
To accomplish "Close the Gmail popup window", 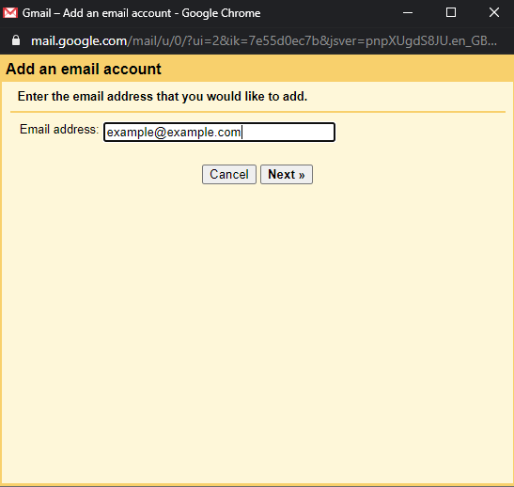I will pyautogui.click(x=493, y=13).
